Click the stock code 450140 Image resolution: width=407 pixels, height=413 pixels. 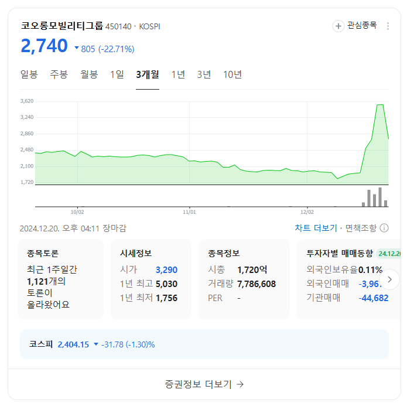click(118, 26)
